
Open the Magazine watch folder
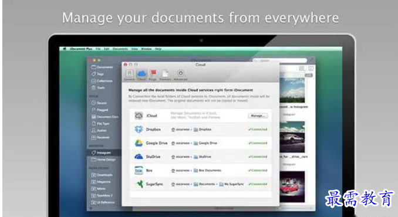pyautogui.click(x=101, y=182)
